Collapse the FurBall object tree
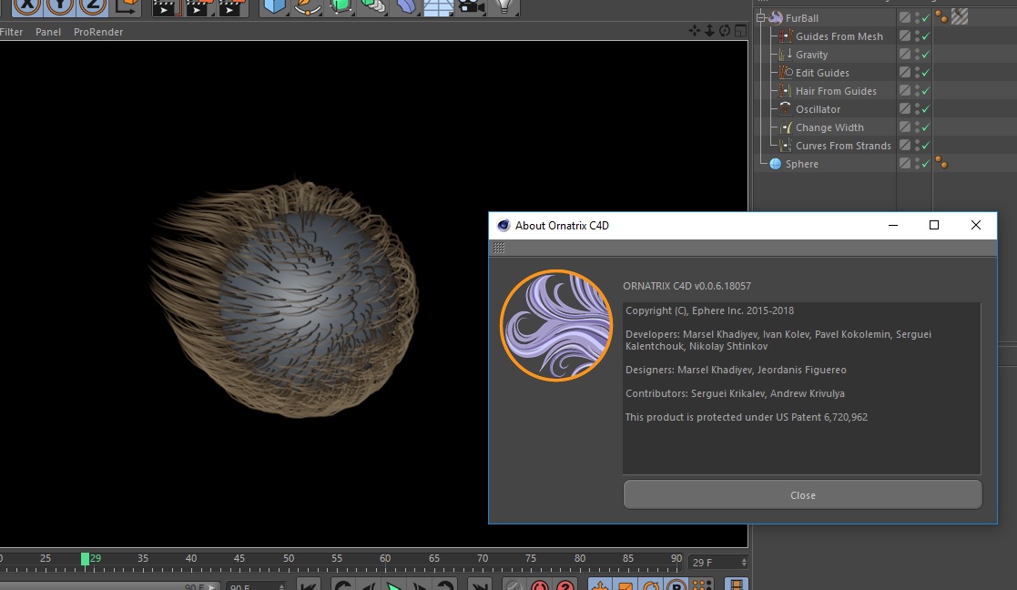Screen dimensions: 1017x590 (761, 18)
